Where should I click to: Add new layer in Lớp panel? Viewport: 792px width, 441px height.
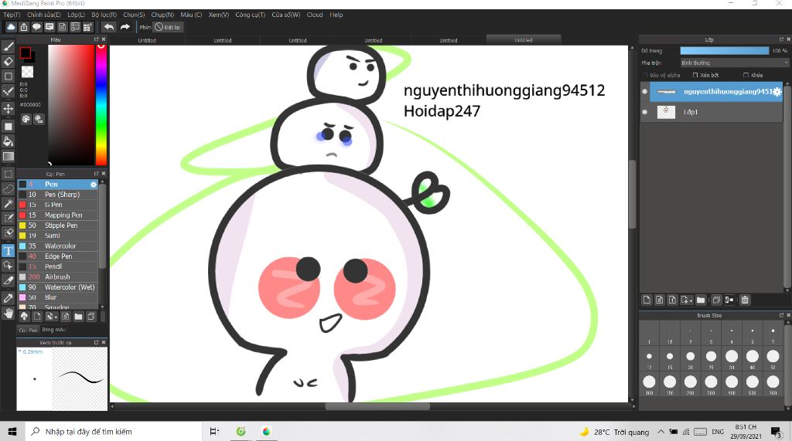647,300
